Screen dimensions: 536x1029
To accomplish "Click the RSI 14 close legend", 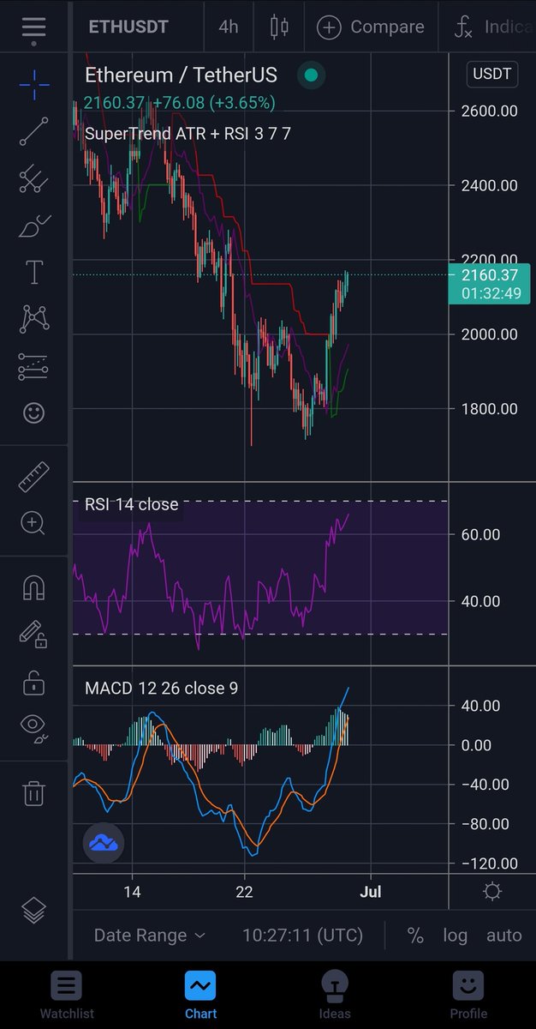I will click(131, 504).
